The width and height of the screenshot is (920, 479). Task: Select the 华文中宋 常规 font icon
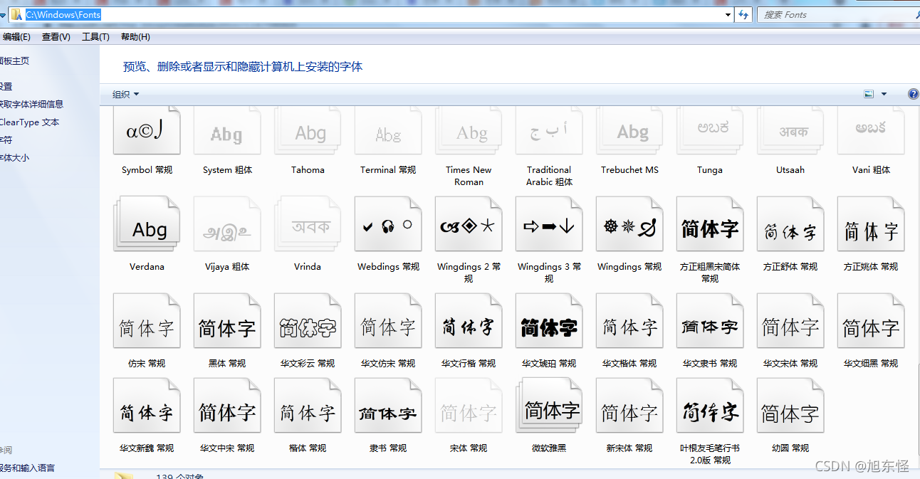[x=227, y=406]
